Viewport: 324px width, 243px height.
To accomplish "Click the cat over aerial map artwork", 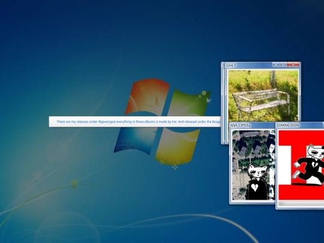I will (x=253, y=165).
